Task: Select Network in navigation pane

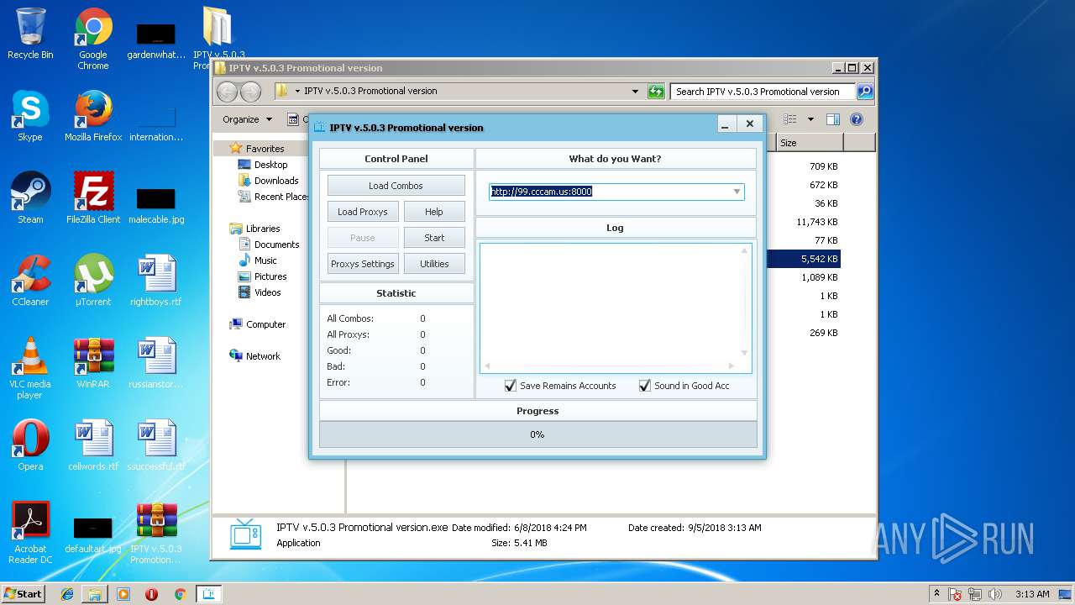Action: 263,356
